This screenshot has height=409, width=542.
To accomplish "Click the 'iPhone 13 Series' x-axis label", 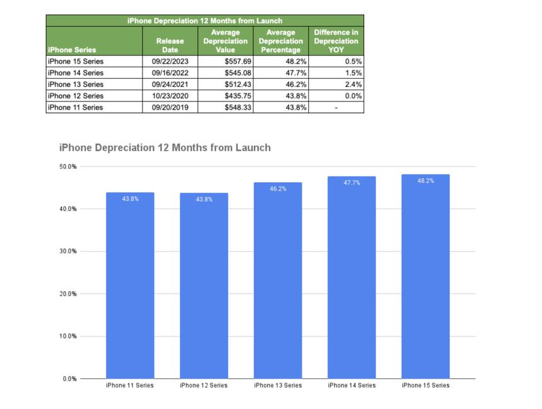I will pos(278,385).
